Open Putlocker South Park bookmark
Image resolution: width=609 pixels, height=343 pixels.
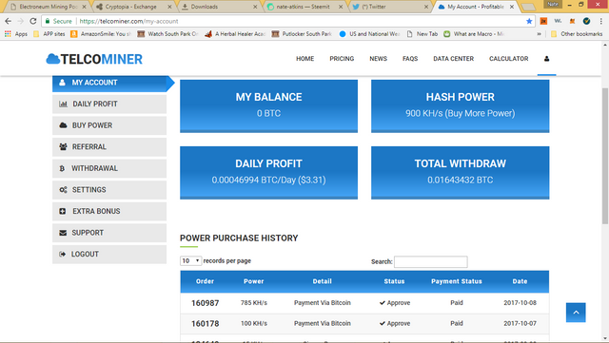302,34
